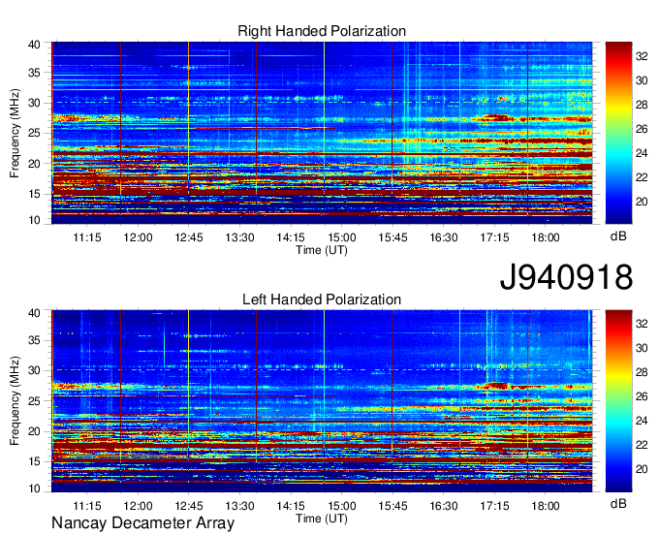Click dB label under left-handed plot's color bar

pyautogui.click(x=618, y=503)
